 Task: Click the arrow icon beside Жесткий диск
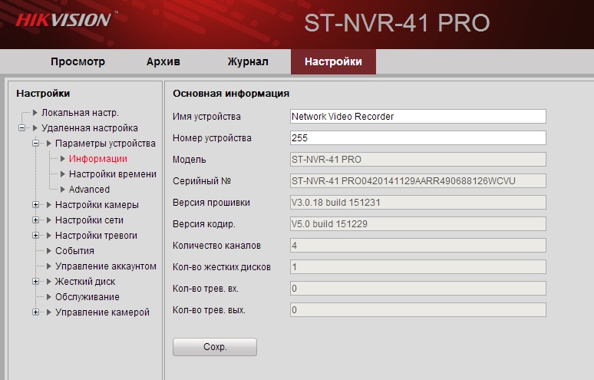pos(48,282)
